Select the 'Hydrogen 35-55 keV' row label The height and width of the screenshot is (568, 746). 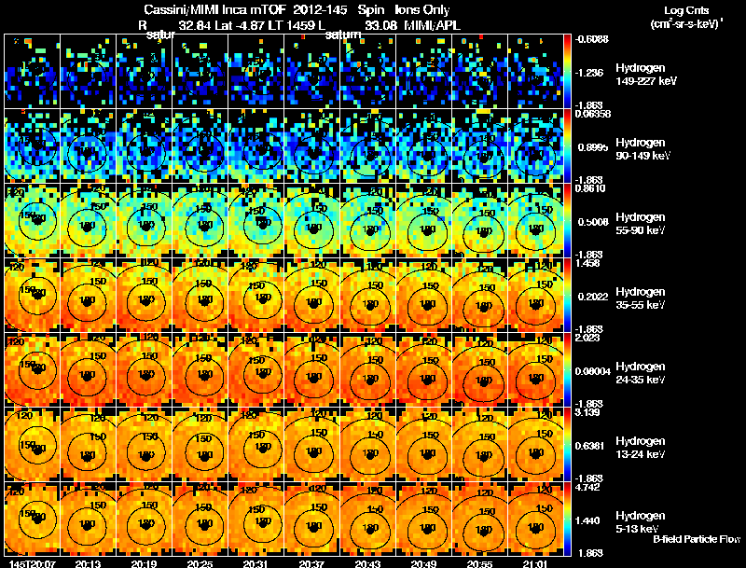(641, 298)
